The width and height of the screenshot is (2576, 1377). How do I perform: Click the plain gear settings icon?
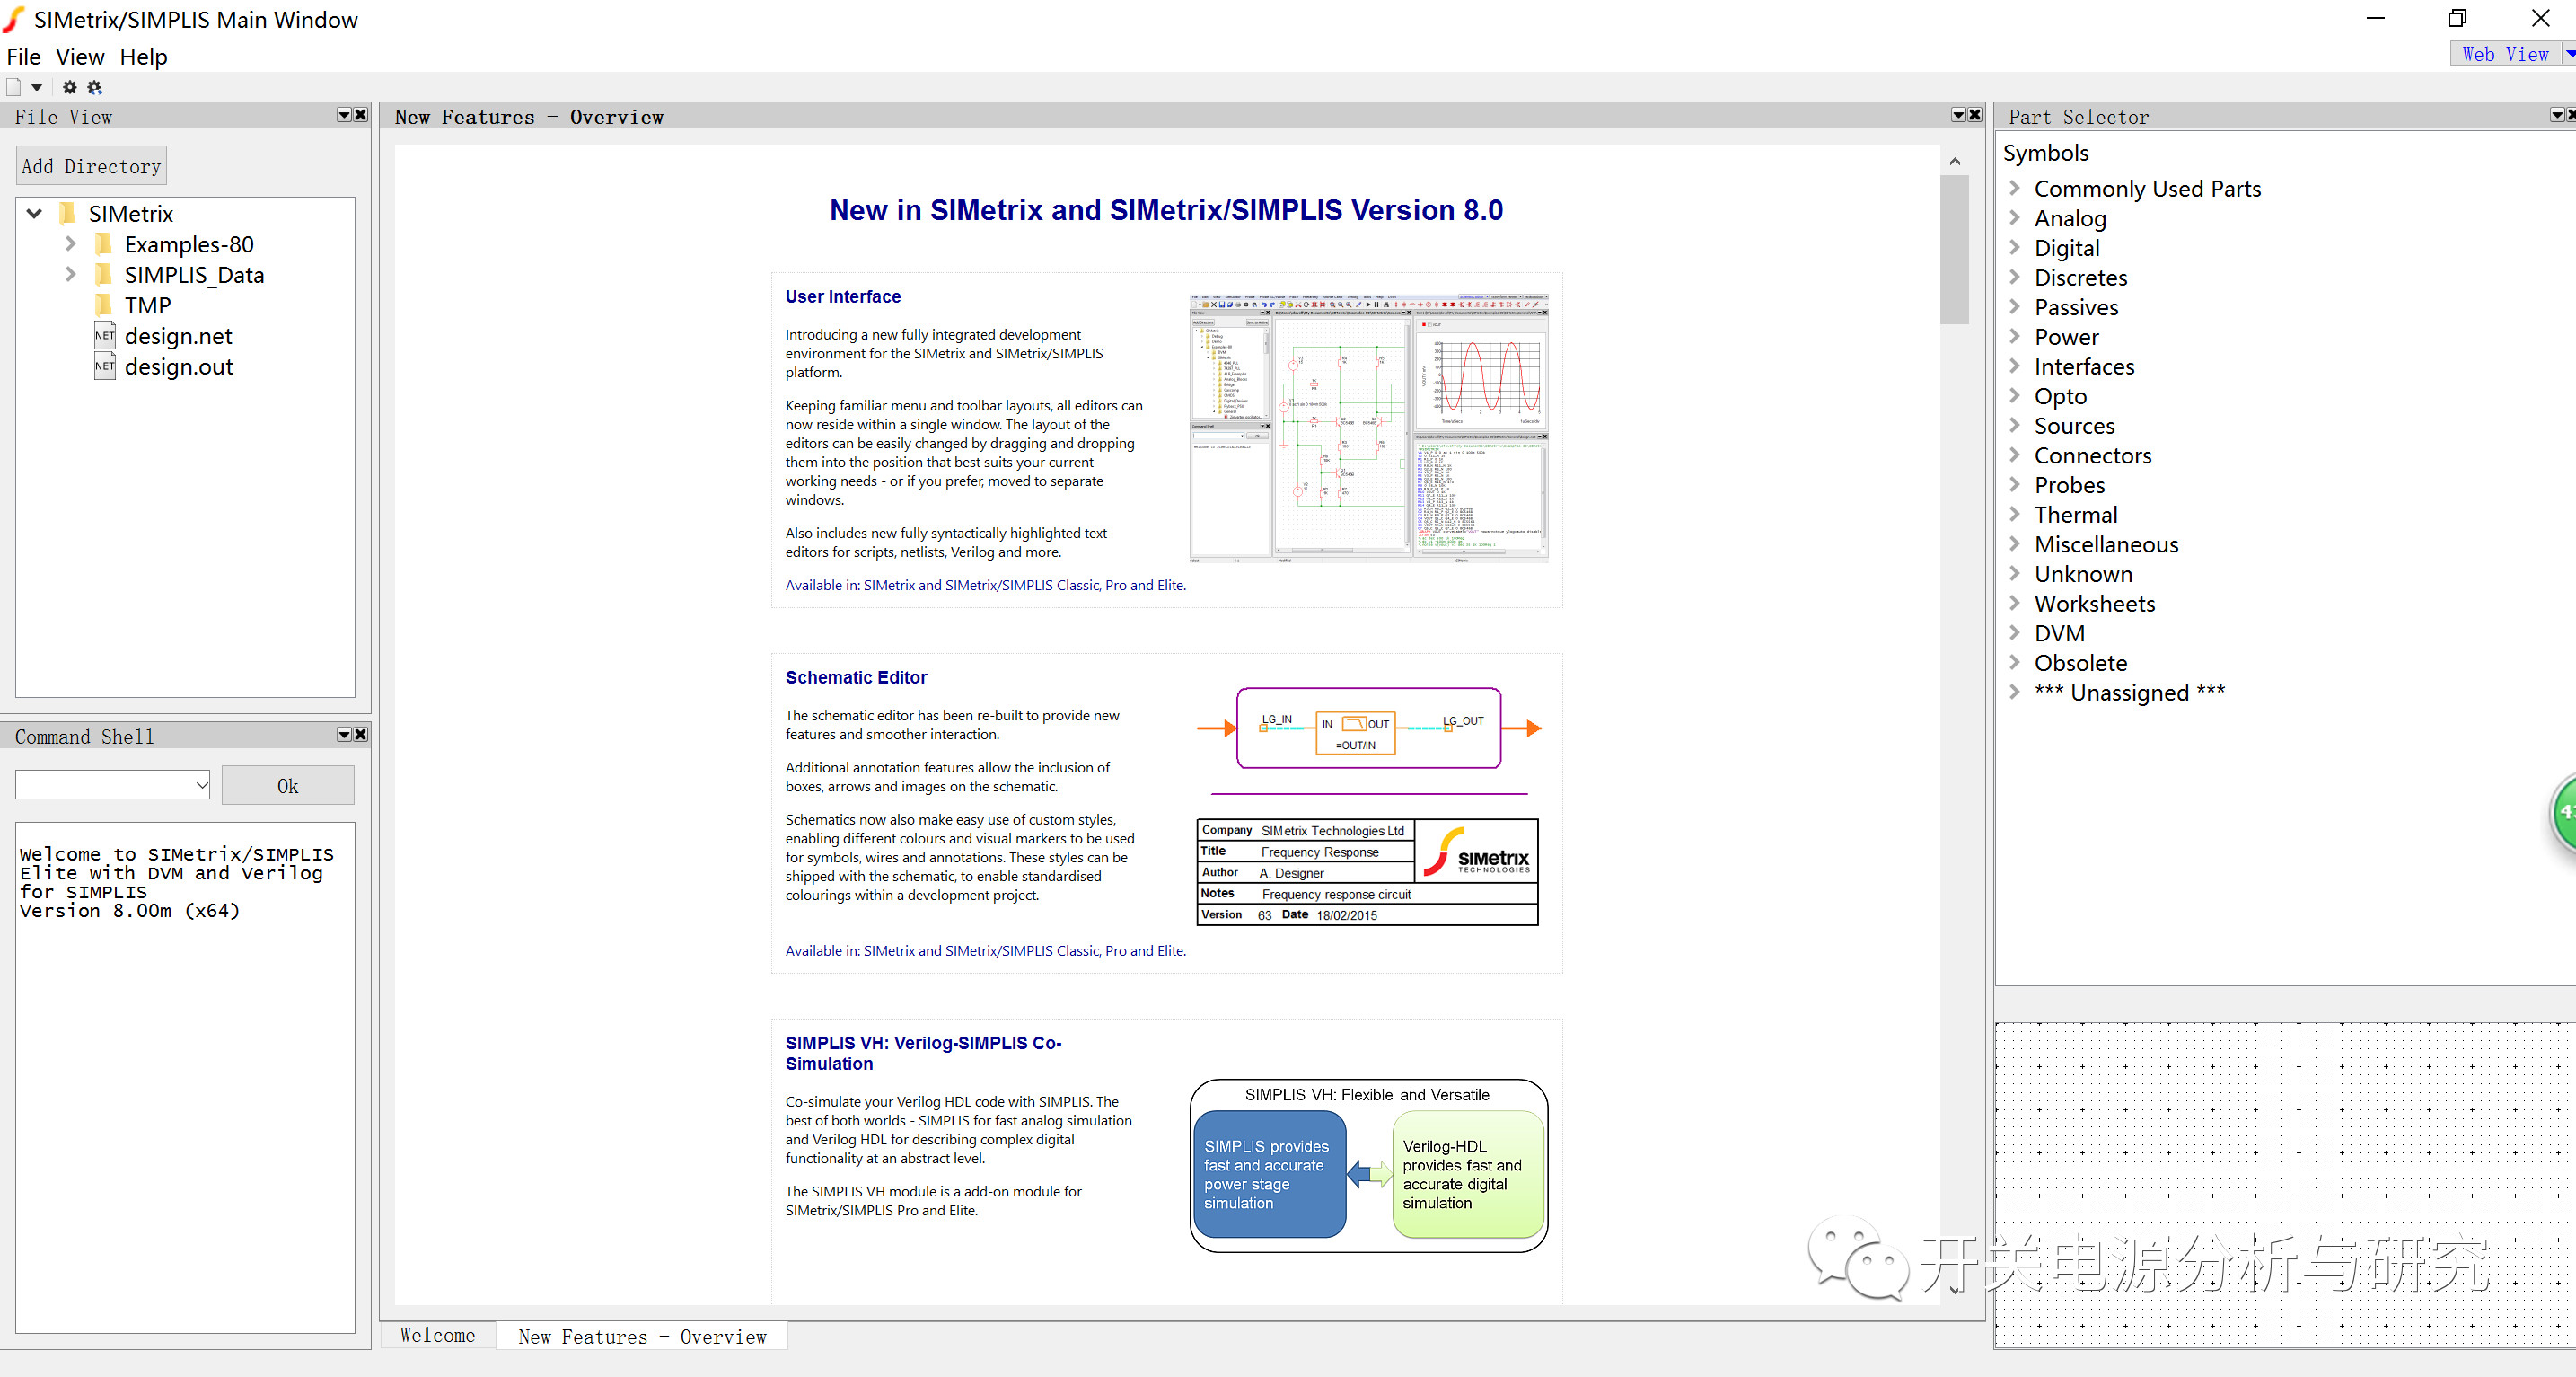(x=70, y=87)
